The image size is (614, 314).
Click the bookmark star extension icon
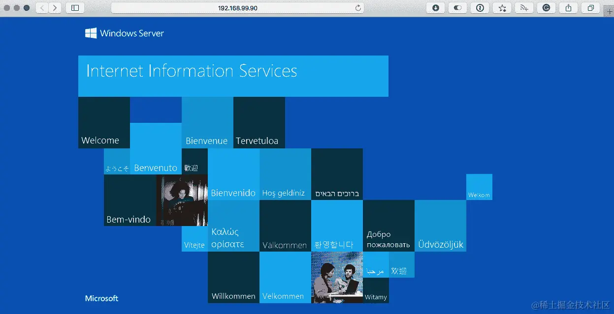pos(502,8)
